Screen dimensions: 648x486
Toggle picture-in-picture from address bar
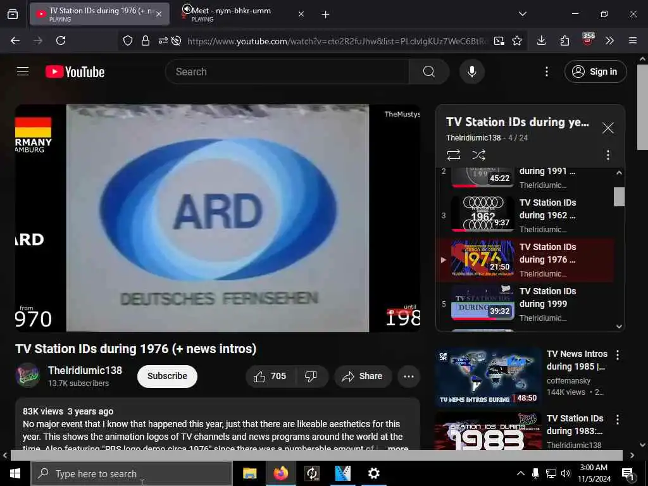click(499, 40)
